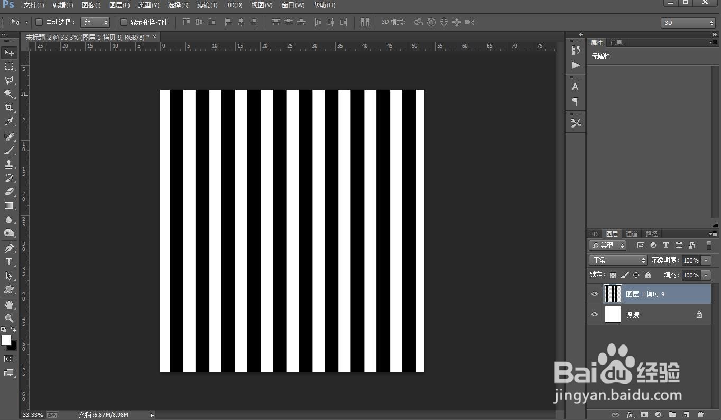The height and width of the screenshot is (420, 721).
Task: Select the Sponge tool
Action: click(9, 233)
